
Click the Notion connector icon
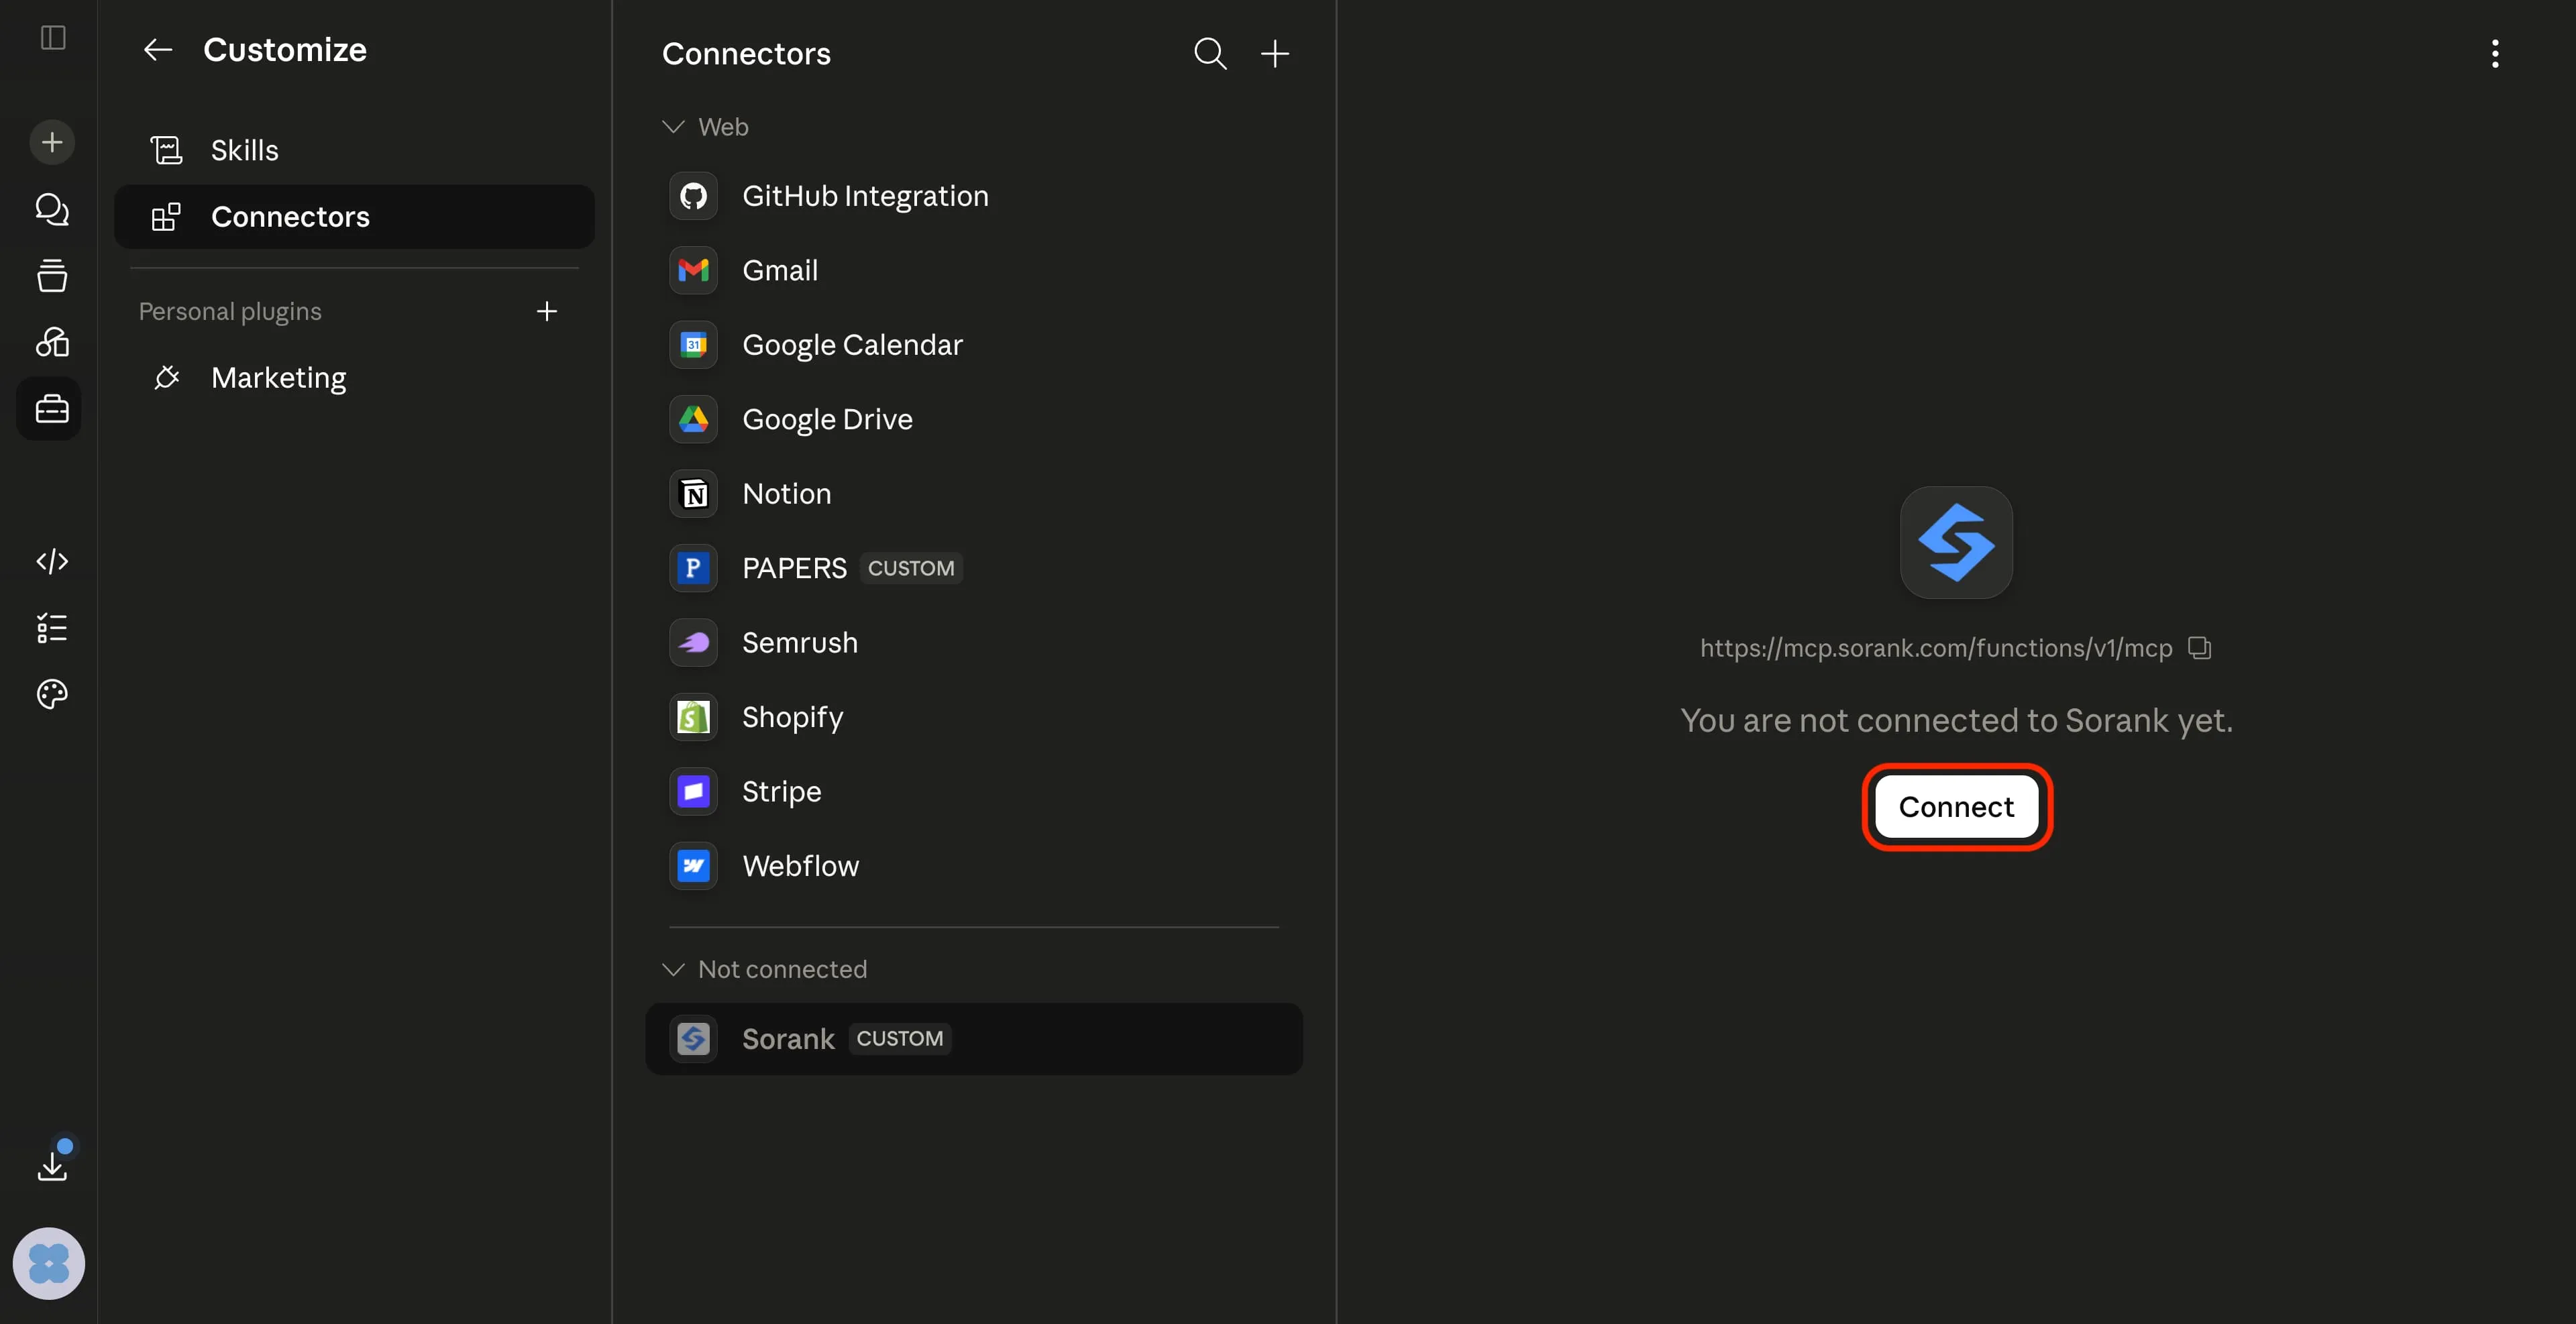click(693, 494)
